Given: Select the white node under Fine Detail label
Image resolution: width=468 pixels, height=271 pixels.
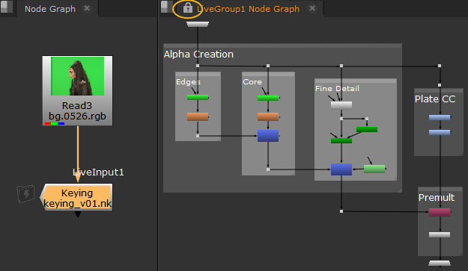Looking at the screenshot, I should [x=341, y=105].
